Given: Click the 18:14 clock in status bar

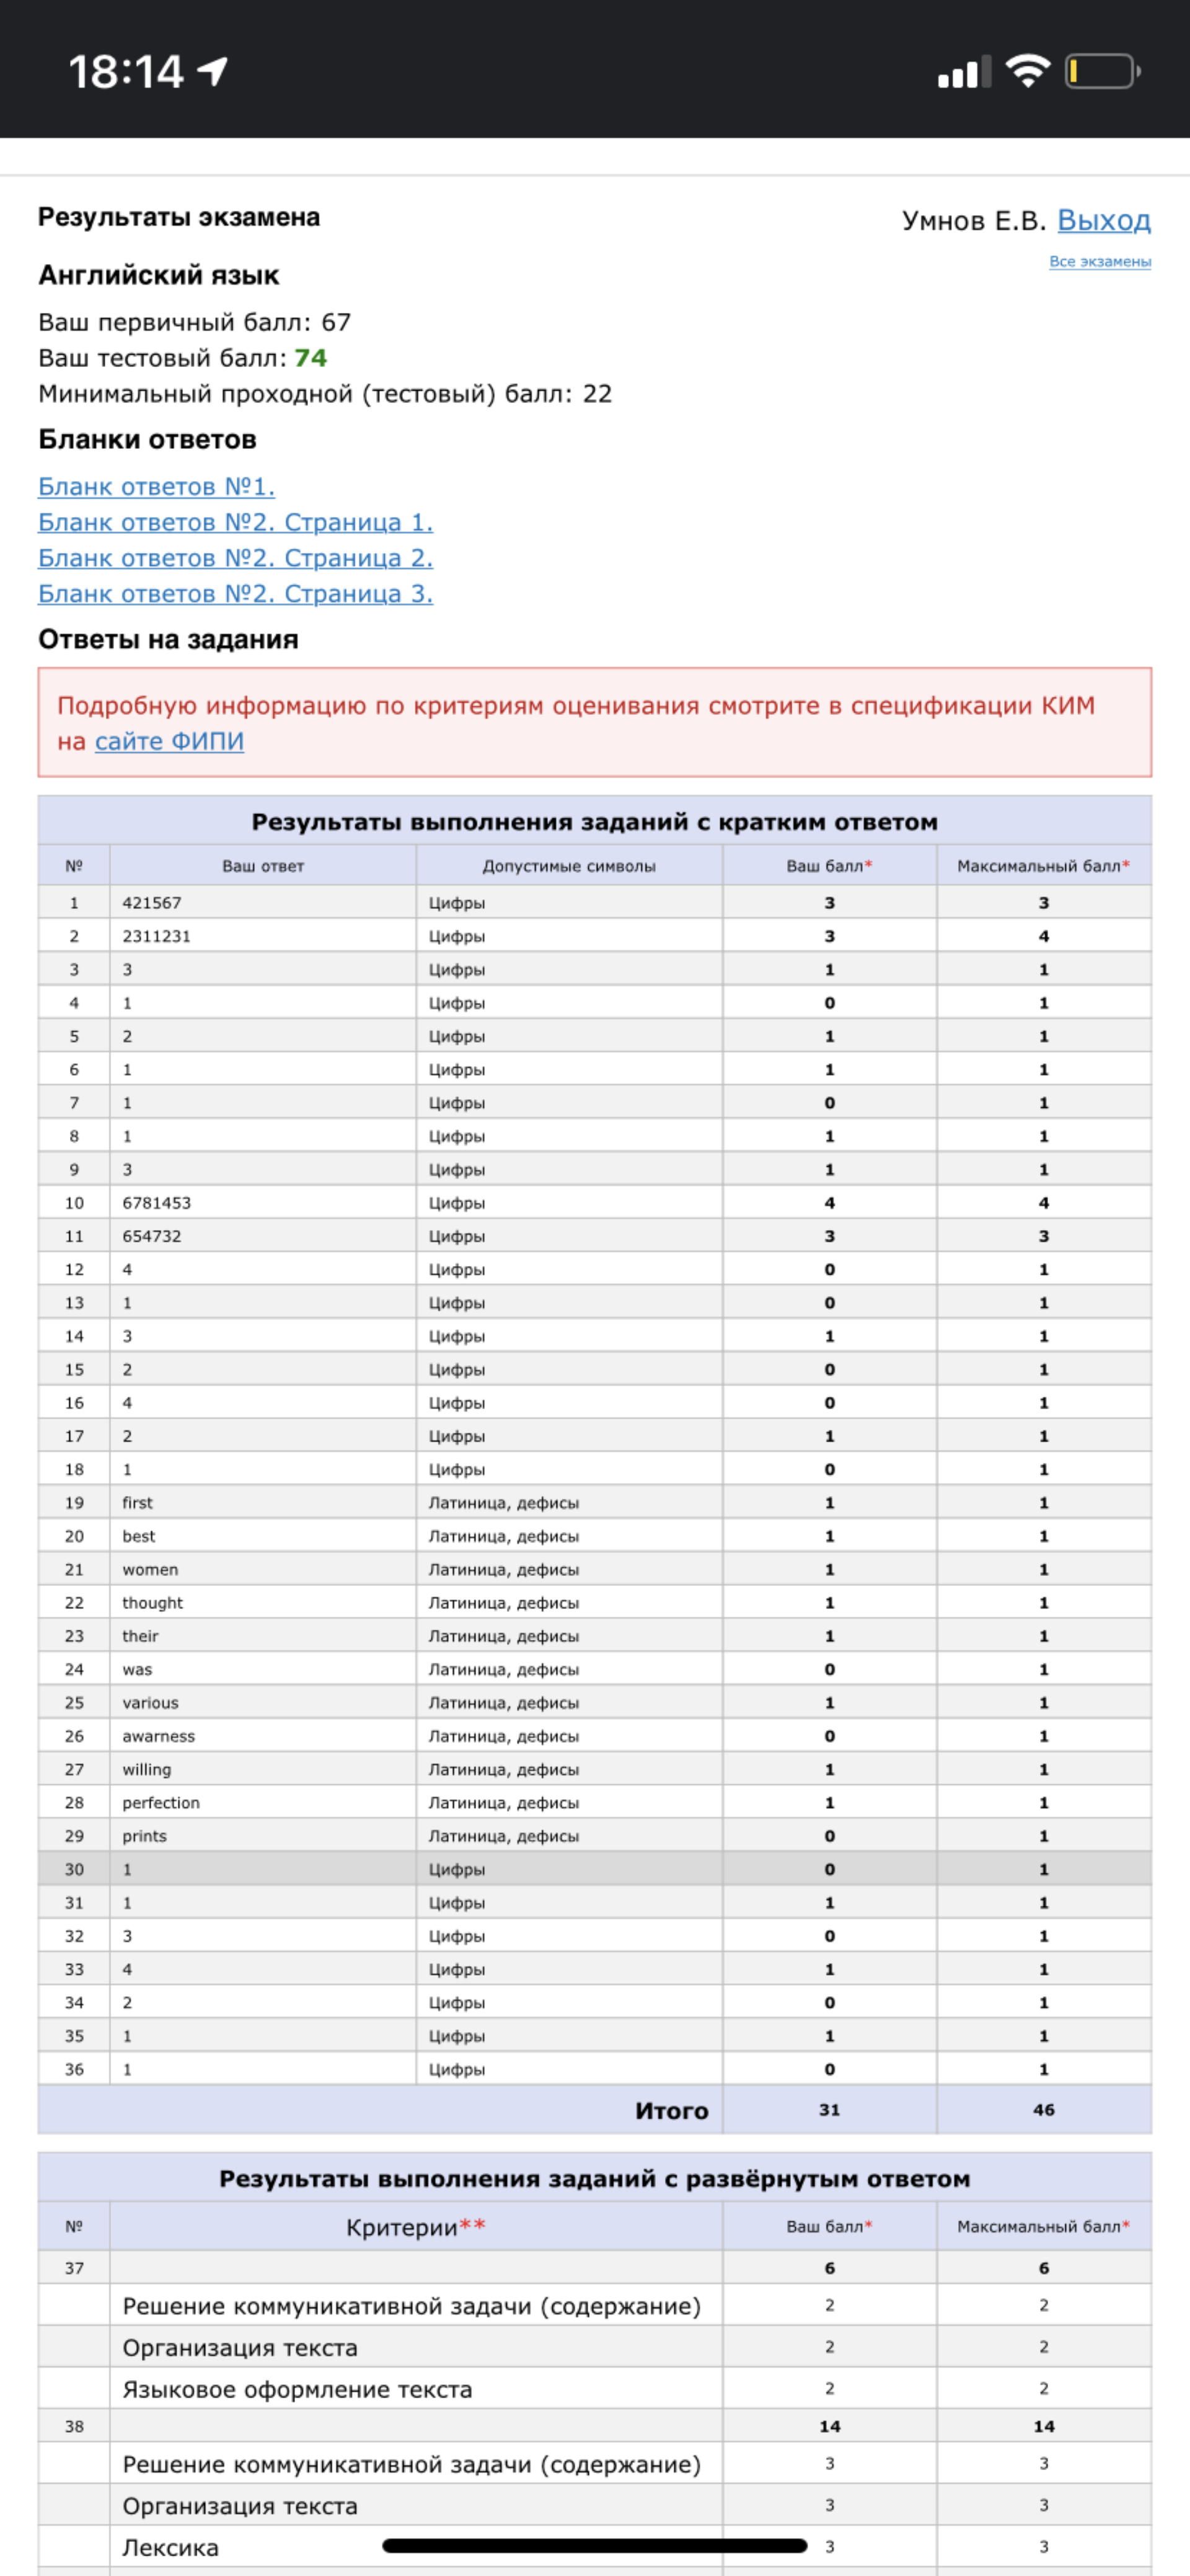Looking at the screenshot, I should (x=126, y=72).
